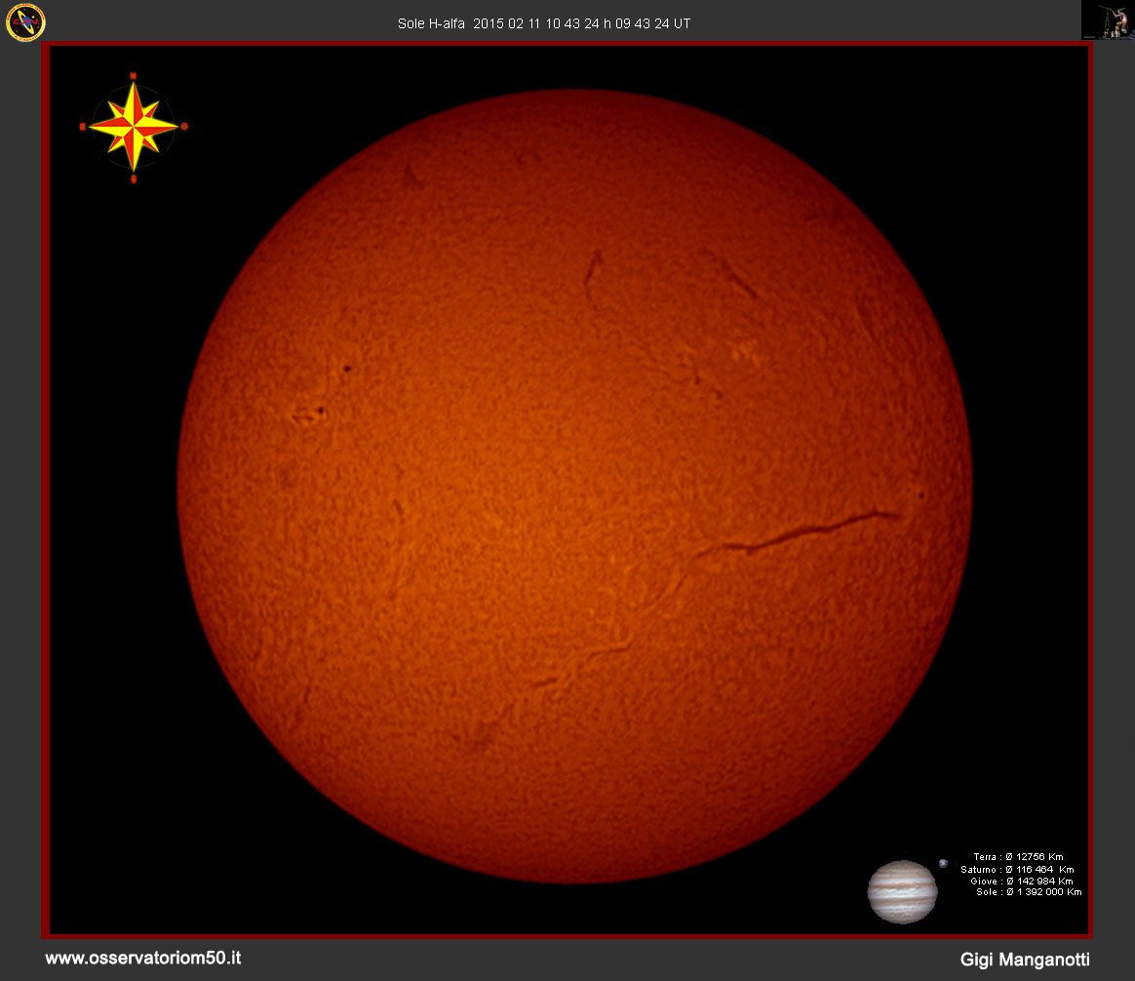Open the www.osservatoriom50.it link

point(143,959)
